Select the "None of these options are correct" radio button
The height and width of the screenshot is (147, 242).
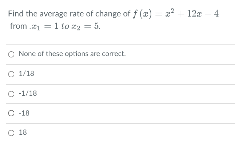[11, 54]
